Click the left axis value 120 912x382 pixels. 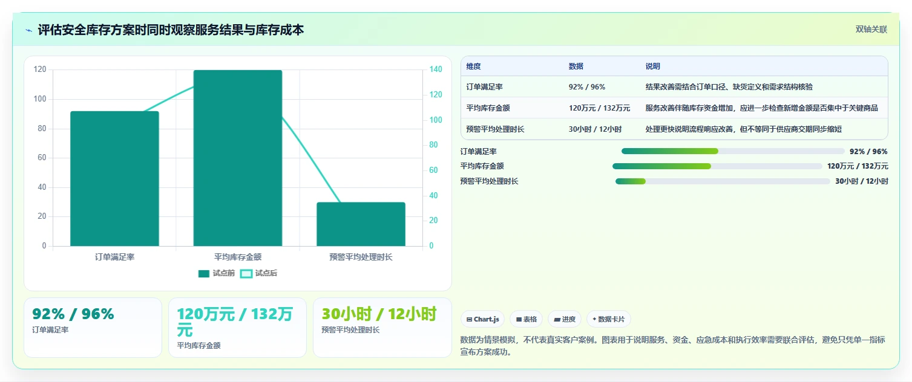(x=40, y=70)
